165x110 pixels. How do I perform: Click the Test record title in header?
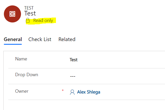tap(30, 13)
